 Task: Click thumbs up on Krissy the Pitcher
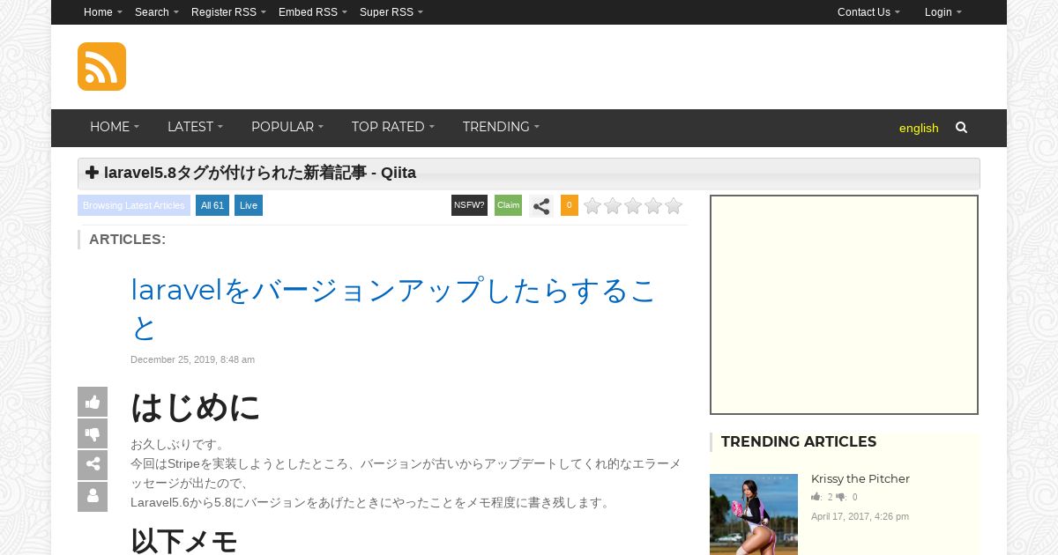(816, 497)
